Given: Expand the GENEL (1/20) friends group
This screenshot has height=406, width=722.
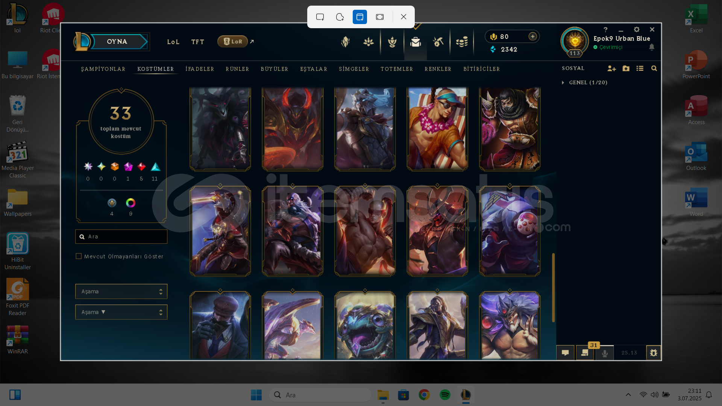Looking at the screenshot, I should pyautogui.click(x=585, y=82).
